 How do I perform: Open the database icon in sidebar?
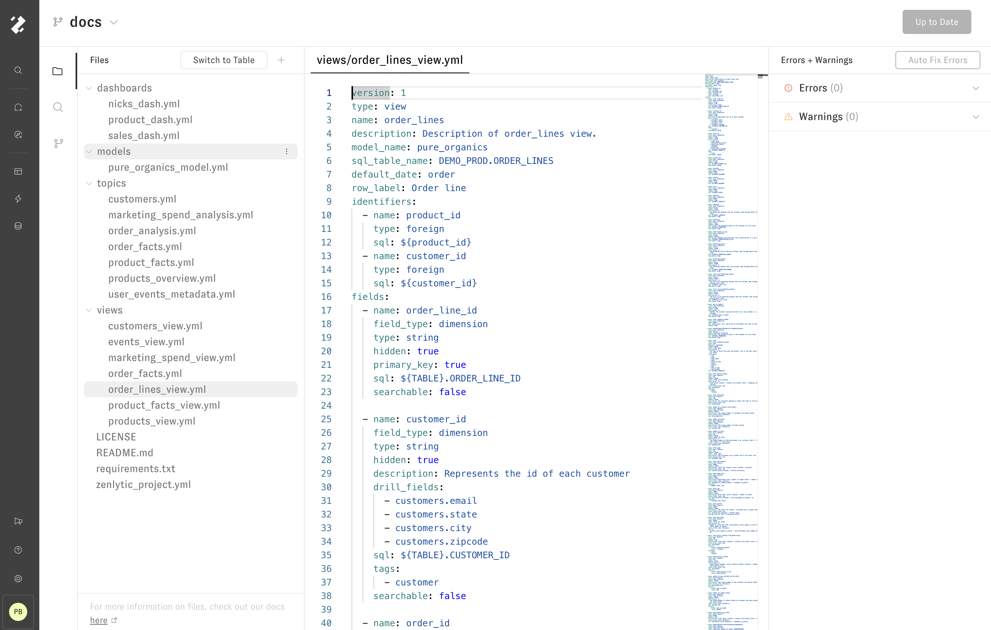(18, 226)
